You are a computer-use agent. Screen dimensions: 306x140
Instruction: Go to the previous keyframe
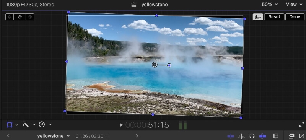tap(10, 17)
